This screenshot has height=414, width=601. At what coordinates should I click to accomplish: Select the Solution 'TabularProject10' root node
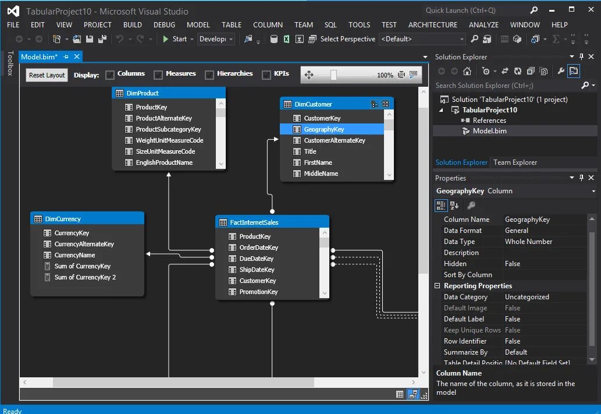click(x=510, y=100)
